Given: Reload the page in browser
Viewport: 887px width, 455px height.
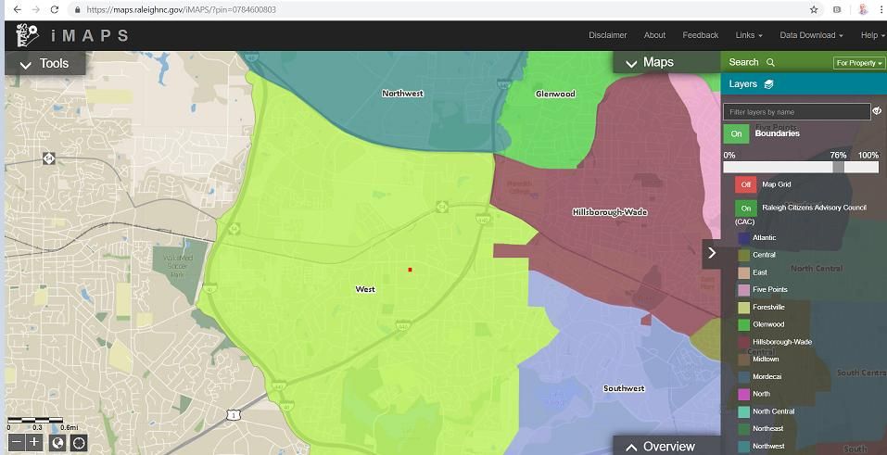Looking at the screenshot, I should pos(55,9).
